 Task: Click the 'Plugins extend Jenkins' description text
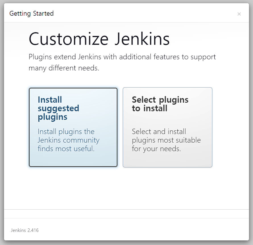tap(122, 62)
